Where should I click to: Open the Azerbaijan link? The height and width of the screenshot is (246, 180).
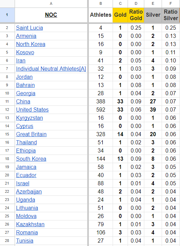pos(29,191)
